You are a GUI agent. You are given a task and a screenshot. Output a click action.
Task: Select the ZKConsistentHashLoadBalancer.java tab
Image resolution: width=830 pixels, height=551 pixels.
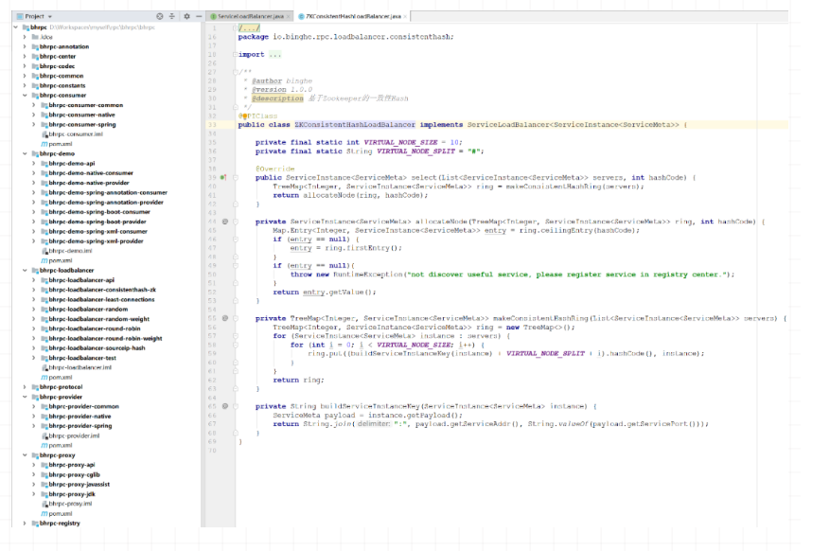[x=355, y=16]
